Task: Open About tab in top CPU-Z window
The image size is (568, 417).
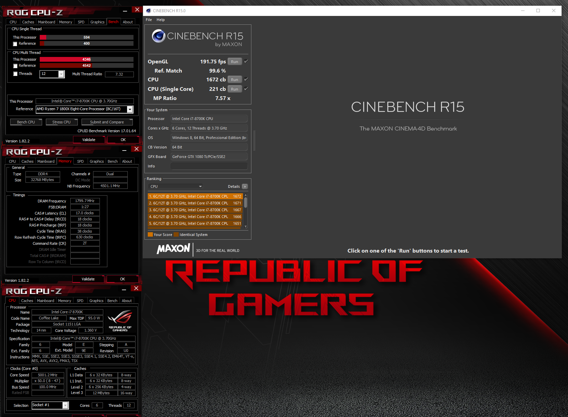Action: [128, 22]
